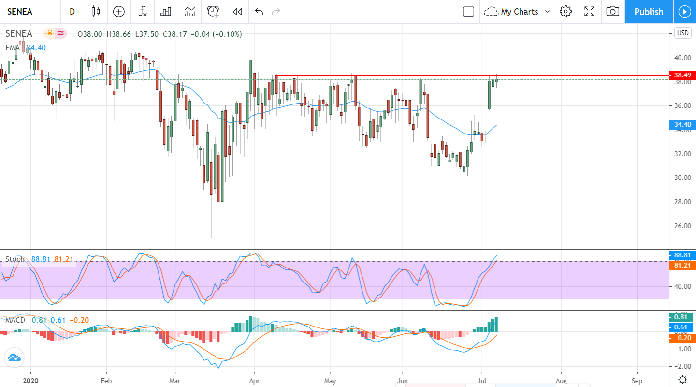Viewport: 696px width, 387px height.
Task: Toggle fullscreen mode
Action: (589, 12)
